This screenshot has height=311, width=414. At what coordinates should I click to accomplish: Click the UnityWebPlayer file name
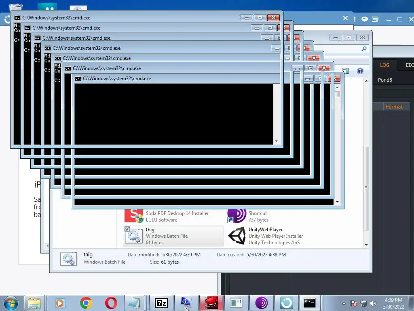(x=265, y=230)
